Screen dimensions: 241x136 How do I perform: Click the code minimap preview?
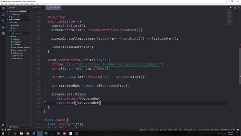point(232,17)
